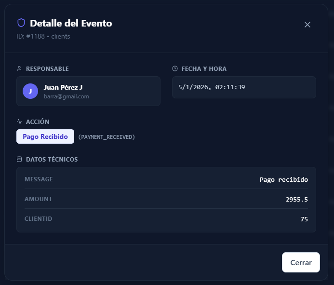Click the activity pulse icon beside Acción
This screenshot has width=334, height=285.
[x=19, y=122]
